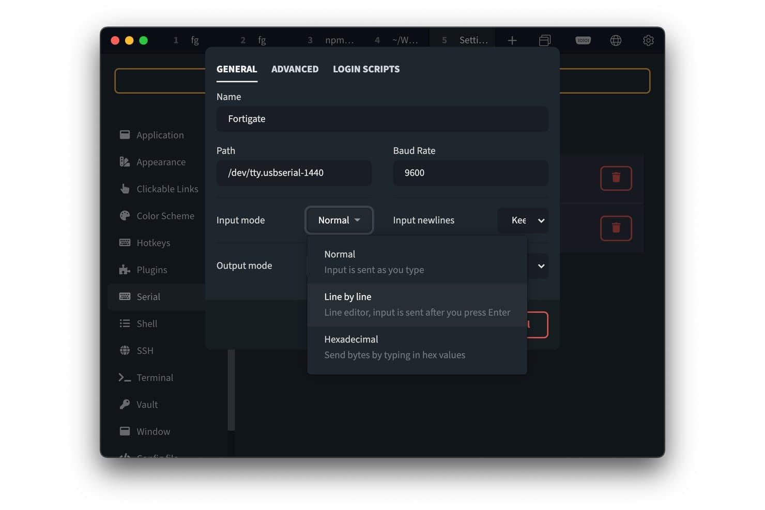Open the Plugins puzzle icon
This screenshot has width=765, height=510.
[x=125, y=269]
